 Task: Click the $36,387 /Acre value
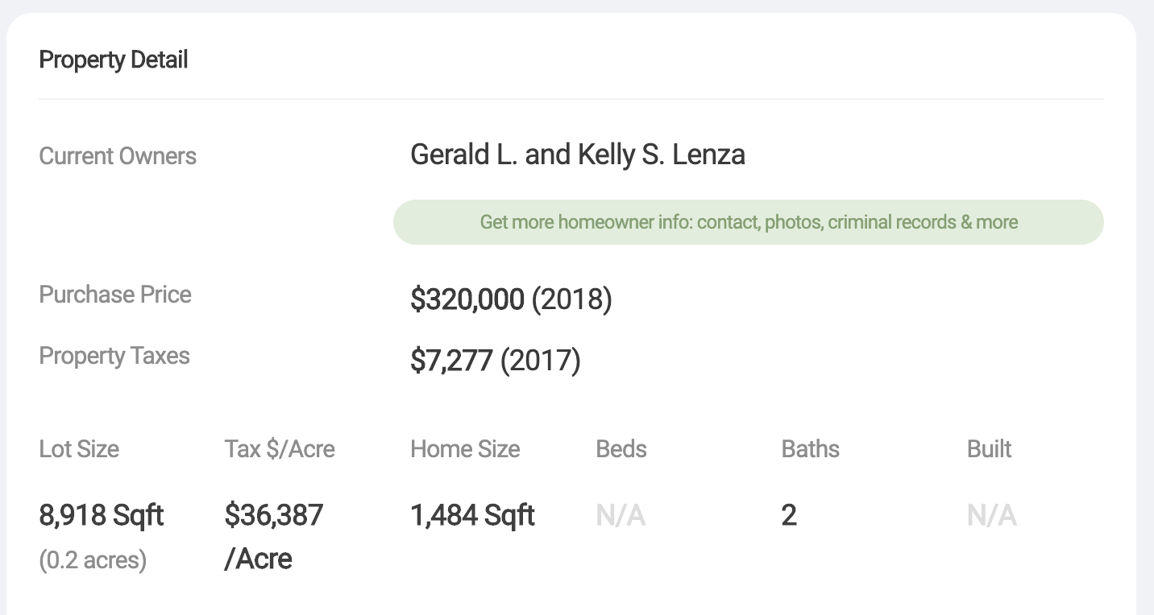(274, 536)
